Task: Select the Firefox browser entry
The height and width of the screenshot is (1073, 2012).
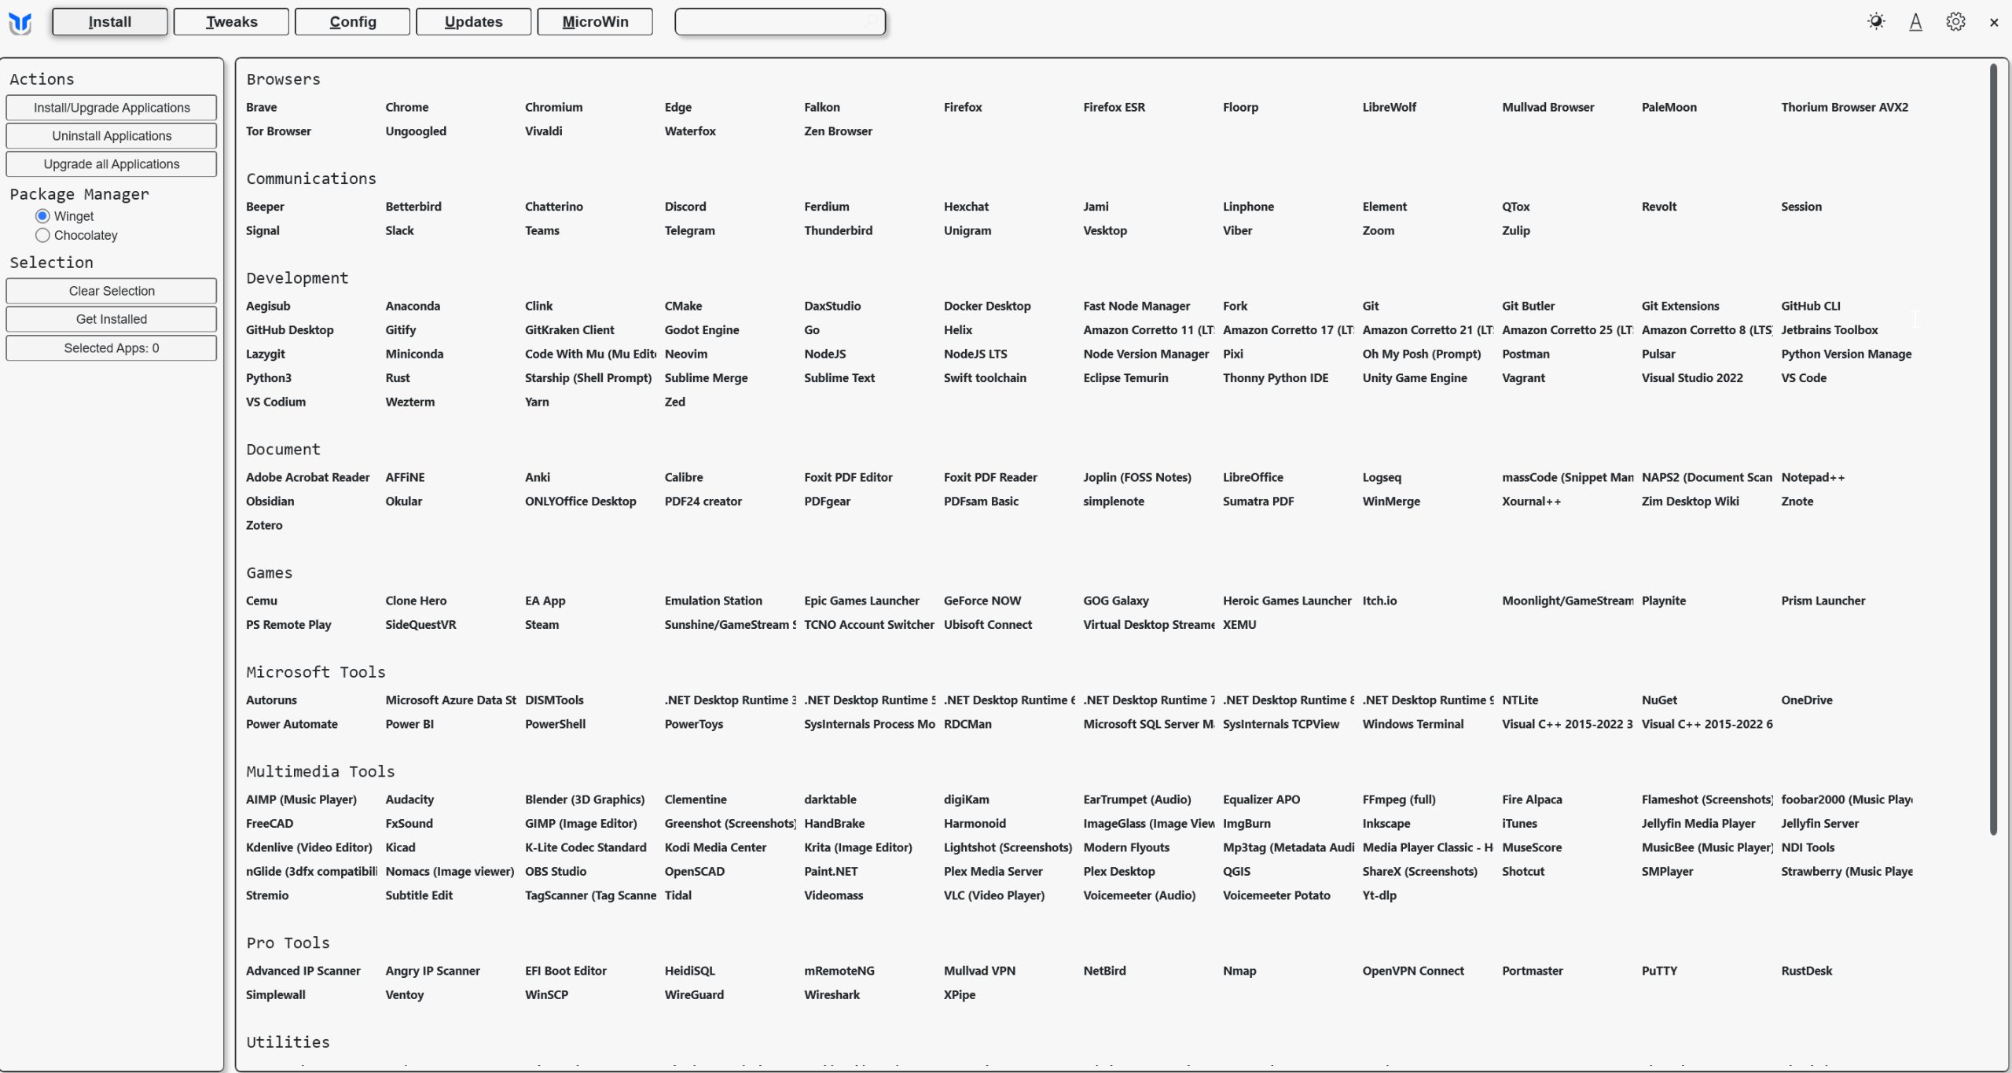Action: click(x=963, y=108)
